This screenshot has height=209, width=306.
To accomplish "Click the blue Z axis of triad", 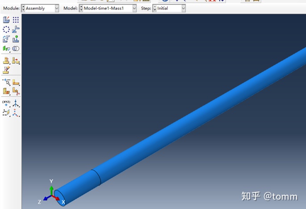I will click(x=47, y=198).
